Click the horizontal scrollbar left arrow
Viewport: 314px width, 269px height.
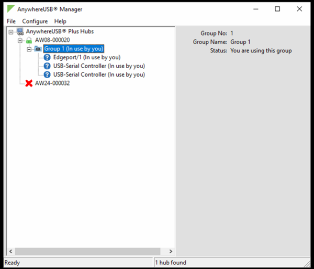[x=11, y=251]
